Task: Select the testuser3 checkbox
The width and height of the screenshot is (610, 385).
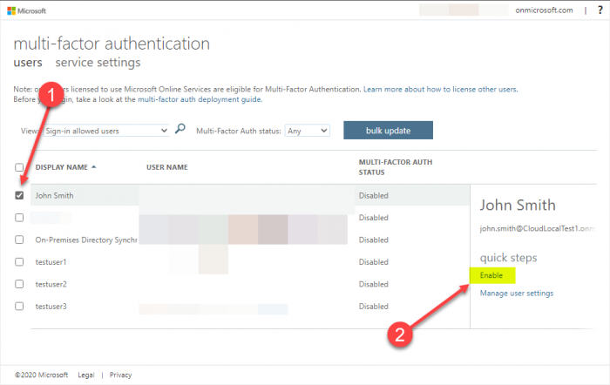Action: coord(19,306)
